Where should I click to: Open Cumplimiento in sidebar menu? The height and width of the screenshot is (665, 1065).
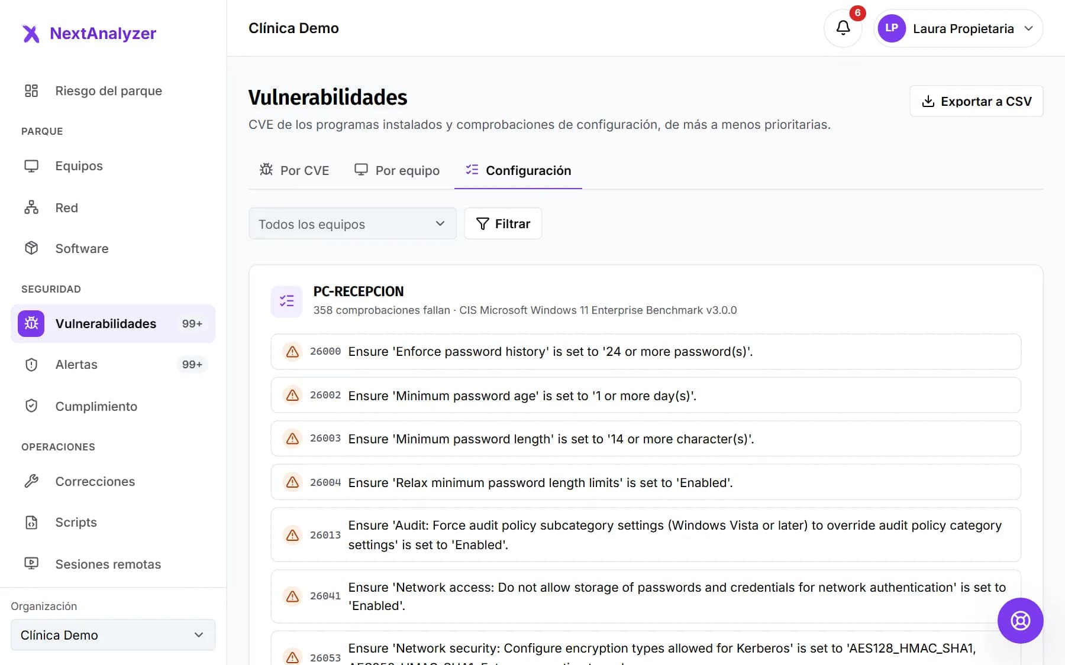click(113, 406)
